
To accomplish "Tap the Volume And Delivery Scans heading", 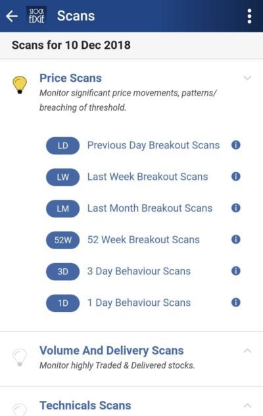I will tap(111, 351).
